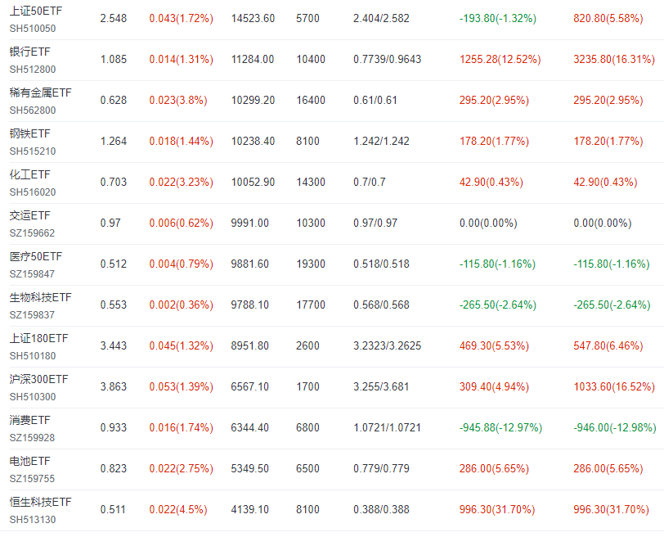Open the 钢铁ETF entry
The image size is (664, 537).
(x=29, y=133)
